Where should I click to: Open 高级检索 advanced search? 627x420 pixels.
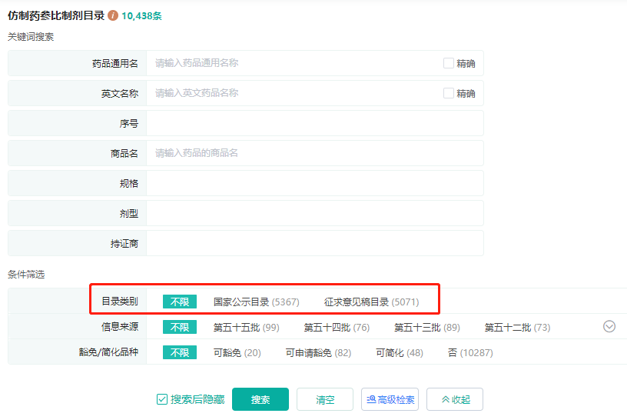390,399
